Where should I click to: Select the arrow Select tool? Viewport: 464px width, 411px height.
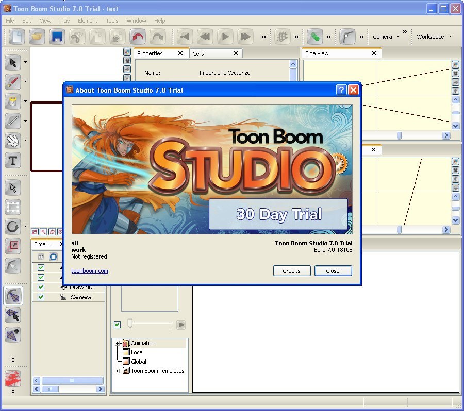click(13, 63)
